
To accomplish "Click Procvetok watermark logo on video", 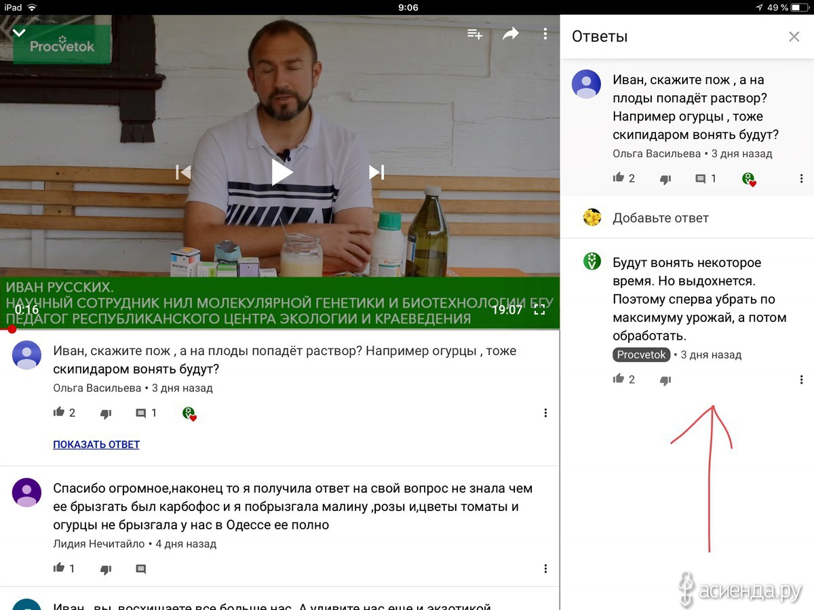I will click(x=62, y=45).
